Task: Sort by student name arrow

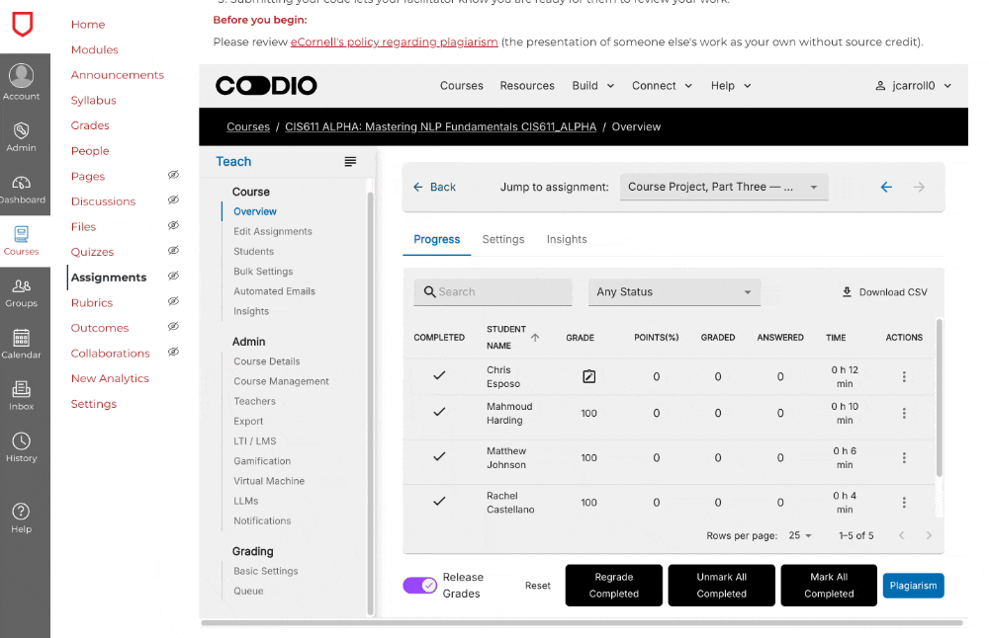Action: coord(535,338)
